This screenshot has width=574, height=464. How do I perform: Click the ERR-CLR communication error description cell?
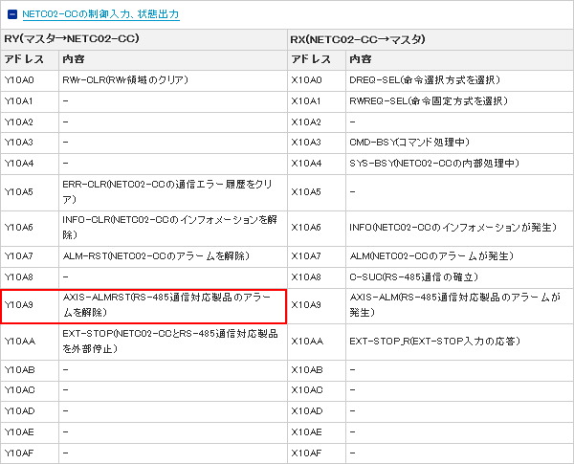[x=172, y=192]
